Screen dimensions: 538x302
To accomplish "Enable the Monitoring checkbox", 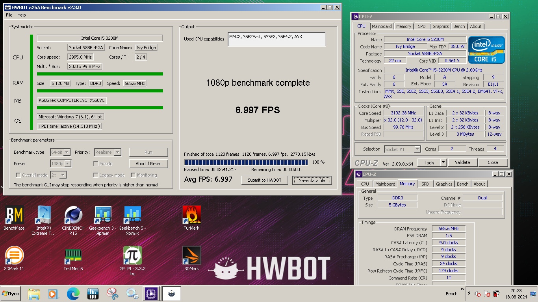I will click(x=133, y=175).
